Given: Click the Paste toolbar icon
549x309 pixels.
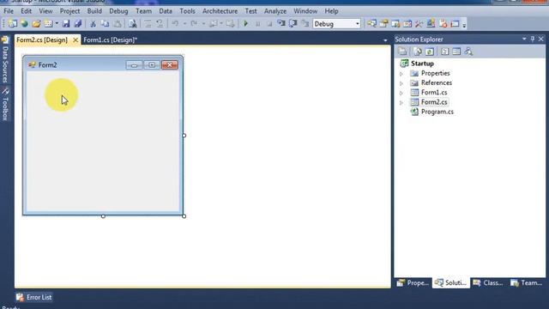Looking at the screenshot, I should click(118, 24).
